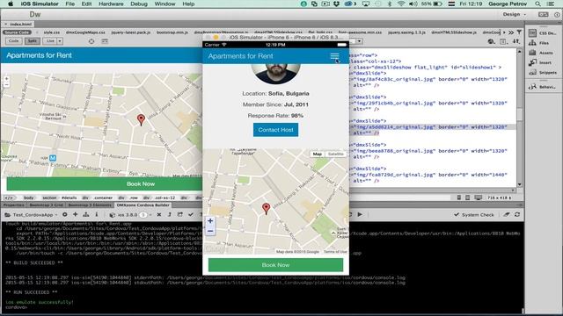
Task: Open the File menu
Action: (70, 4)
